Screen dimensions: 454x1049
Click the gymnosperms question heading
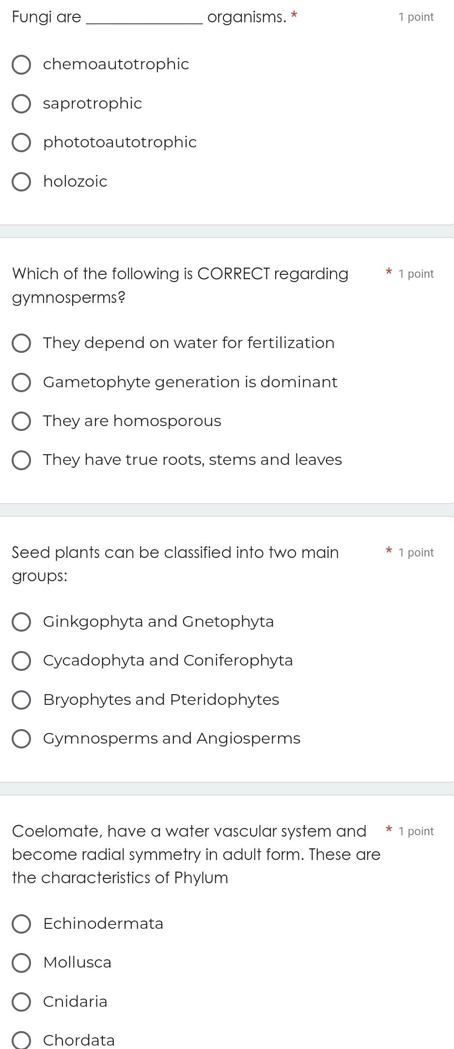(180, 286)
